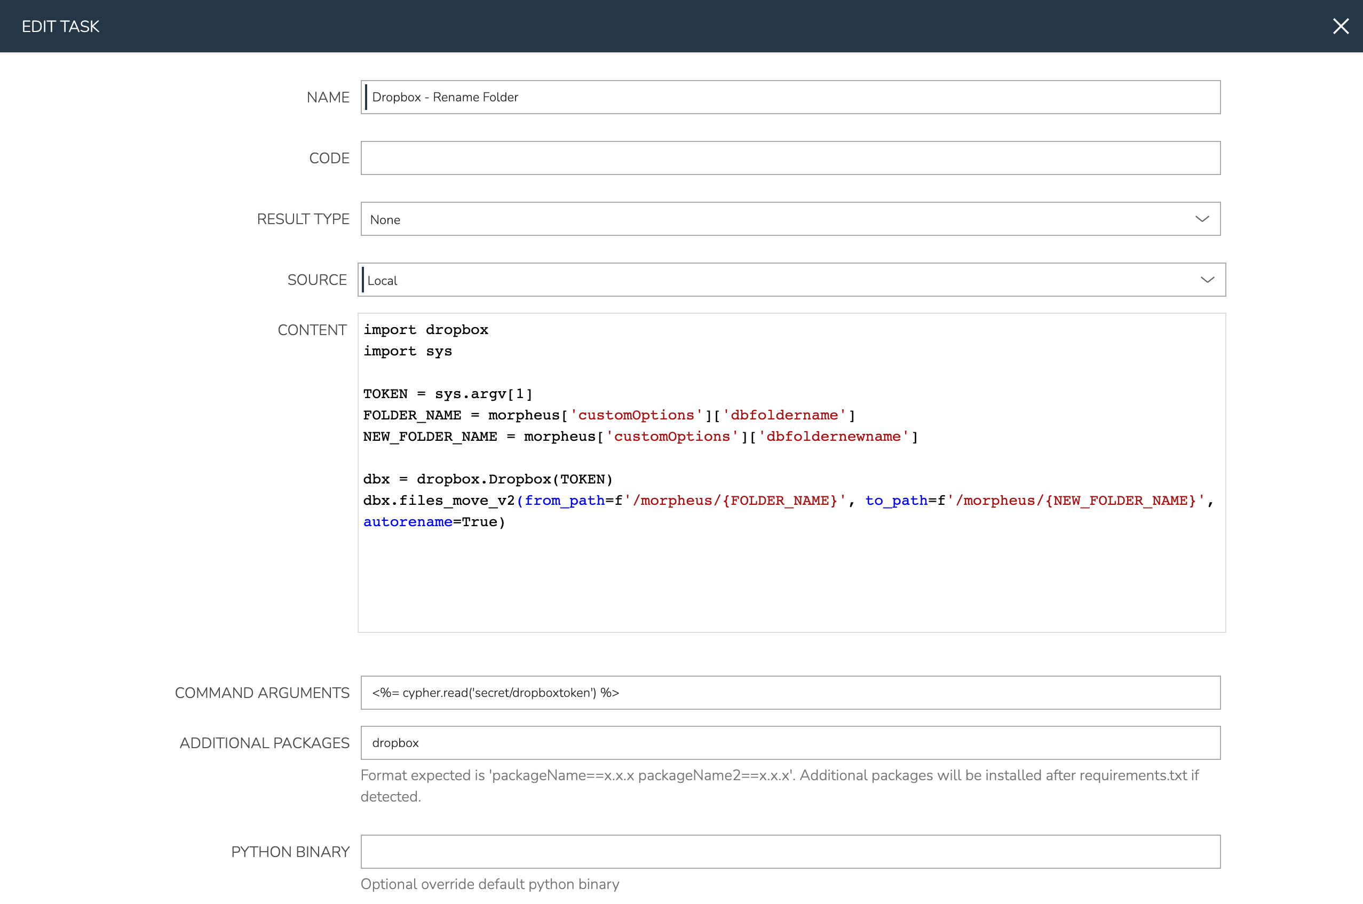Place cursor on 'import sys' line

tap(407, 351)
